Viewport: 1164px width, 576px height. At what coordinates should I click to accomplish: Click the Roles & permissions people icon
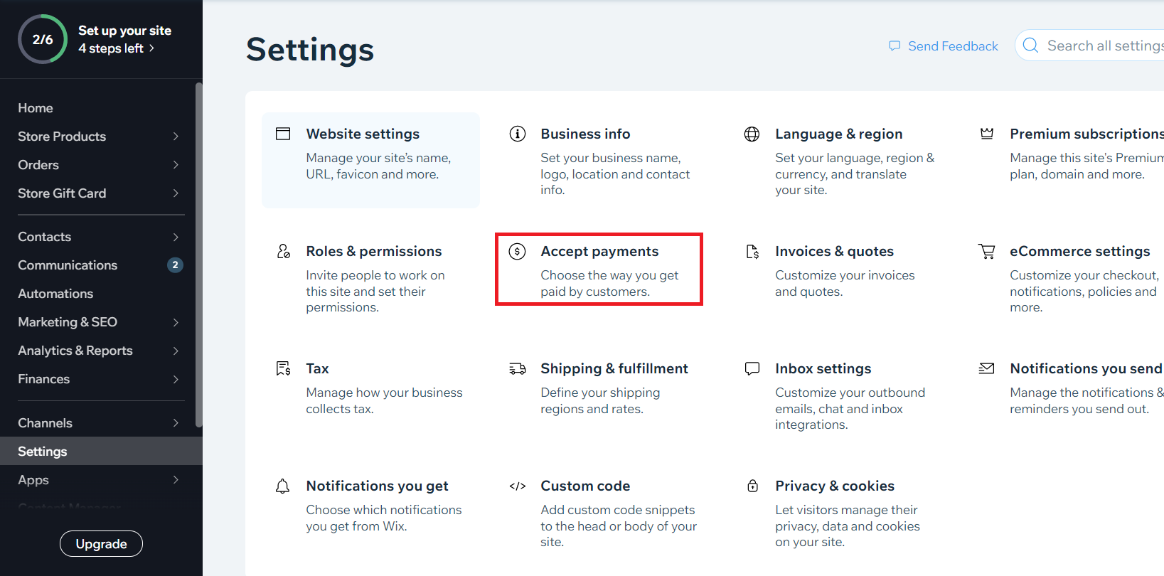(283, 251)
